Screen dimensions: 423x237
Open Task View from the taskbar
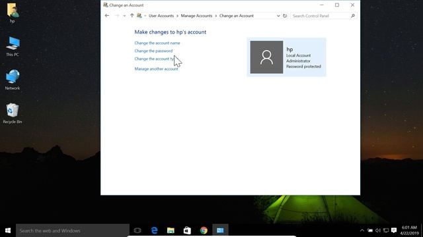(137, 230)
